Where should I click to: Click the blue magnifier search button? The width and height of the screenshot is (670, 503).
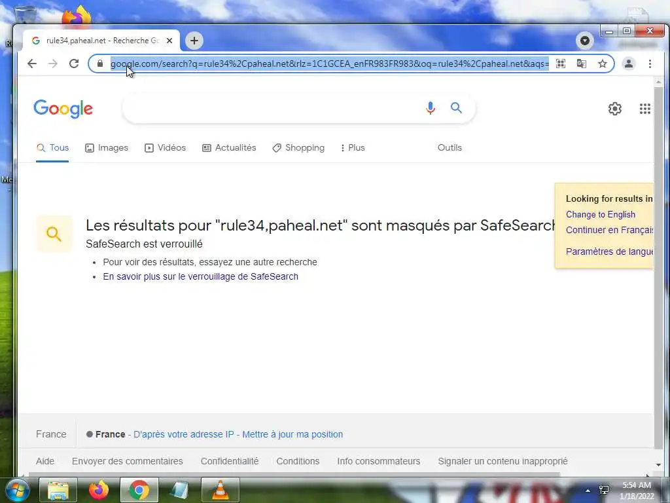[x=456, y=108]
